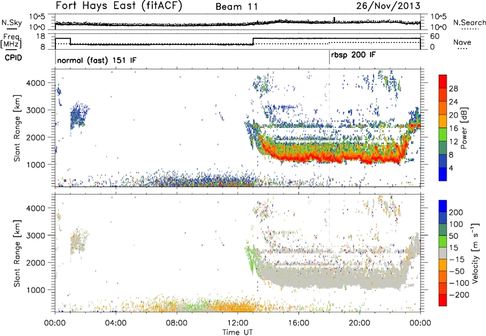Screen dimensions: 486x336
Task: Click the '28' Power color bar tick label
Action: click(453, 89)
